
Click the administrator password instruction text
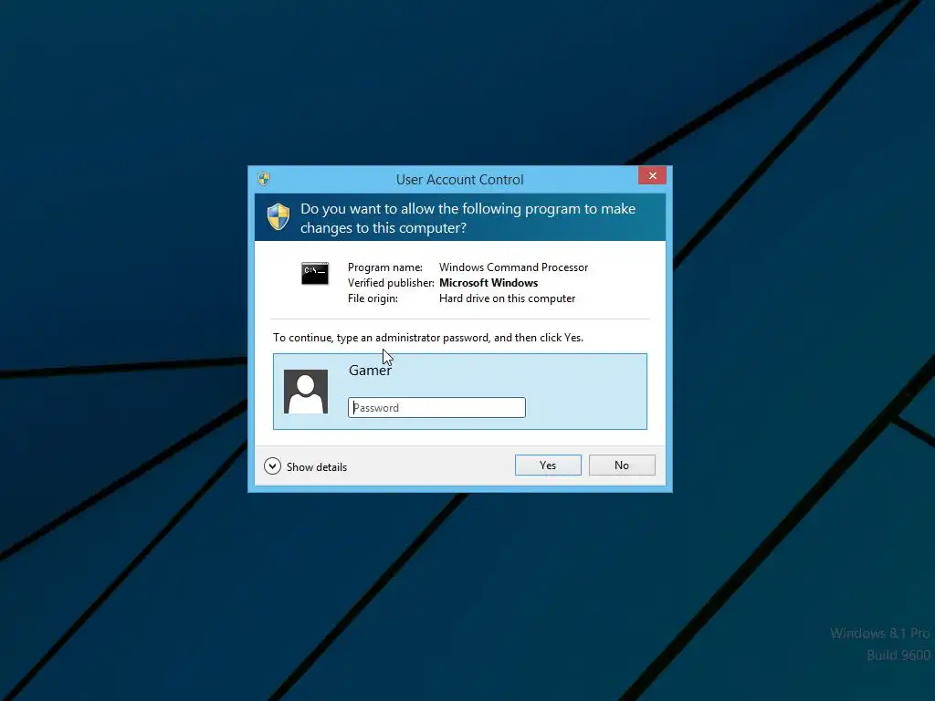(x=428, y=338)
